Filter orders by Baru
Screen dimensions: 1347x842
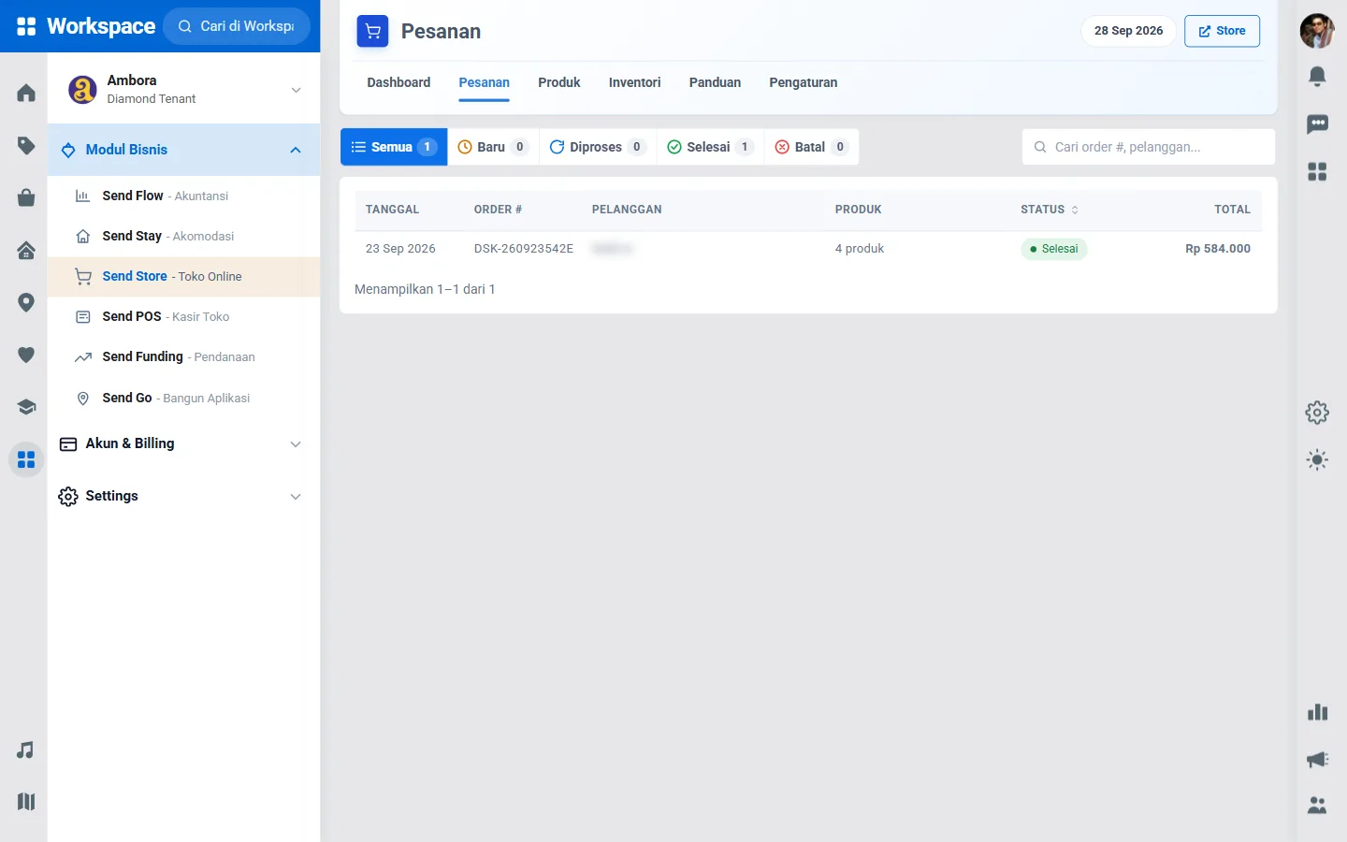click(x=493, y=147)
